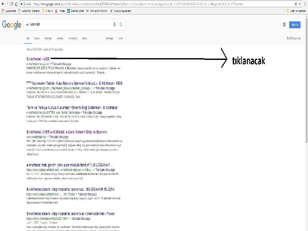Open the other bookmarks folder
308x231 pixels.
296,11
